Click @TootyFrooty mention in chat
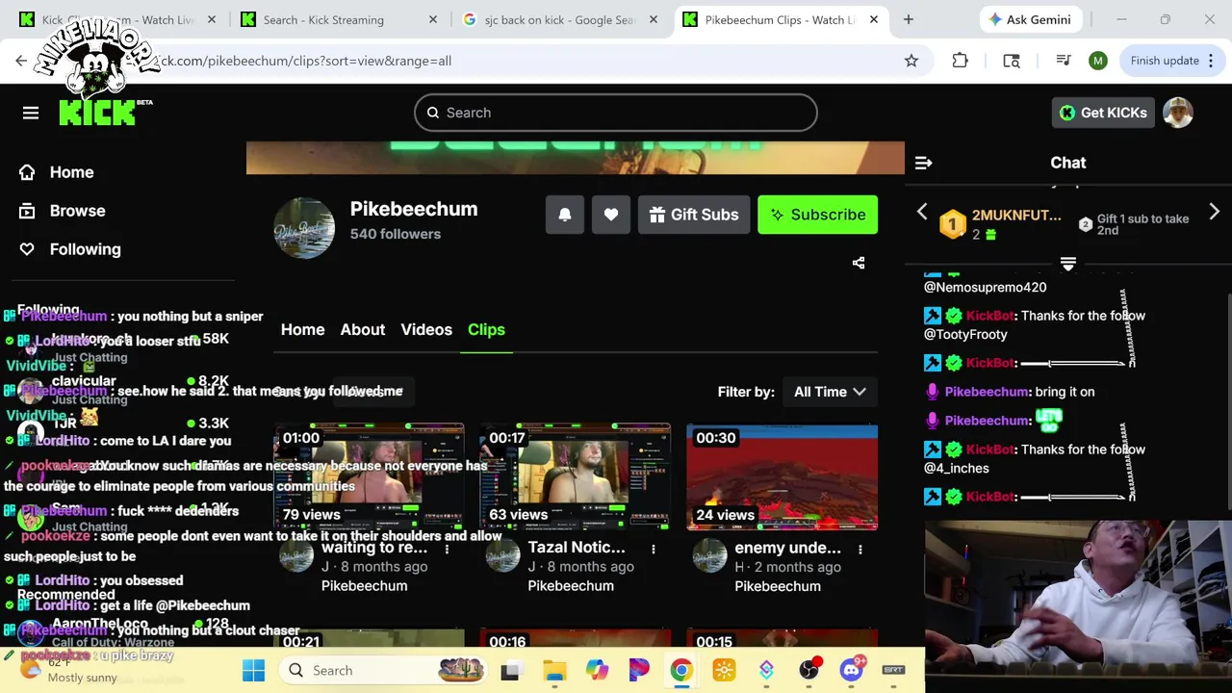This screenshot has width=1232, height=693. [965, 334]
